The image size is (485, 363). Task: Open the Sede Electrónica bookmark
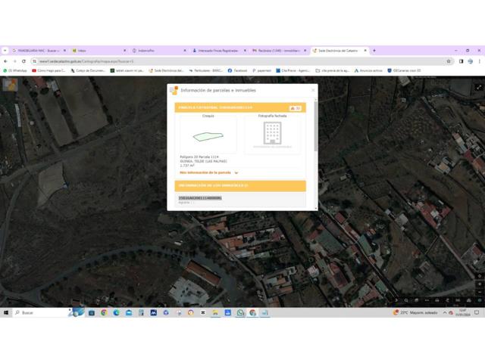coord(167,70)
